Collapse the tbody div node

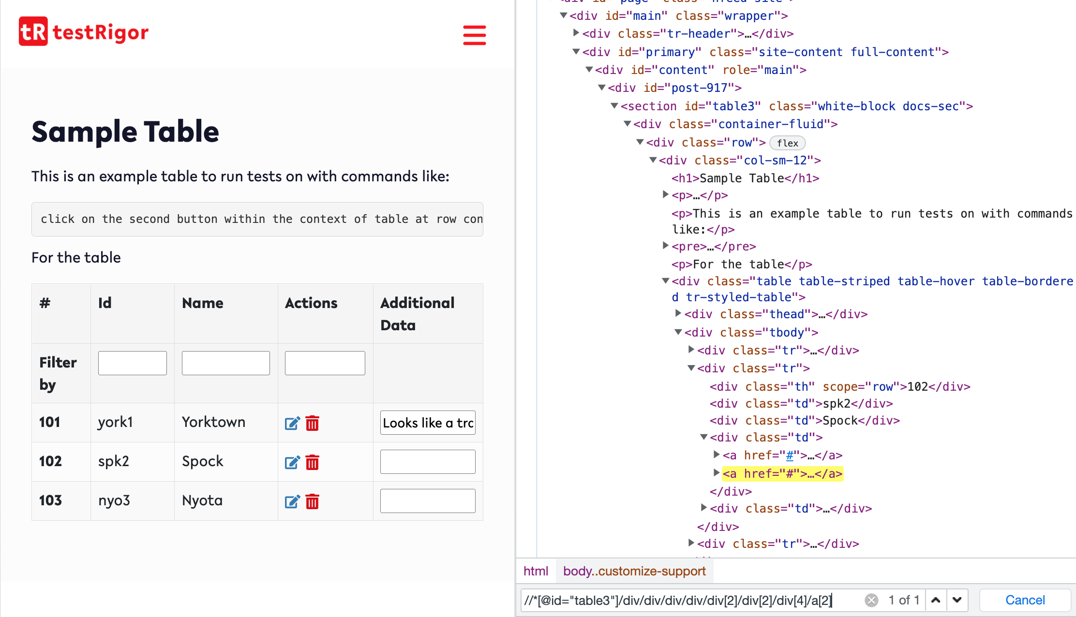pos(678,332)
